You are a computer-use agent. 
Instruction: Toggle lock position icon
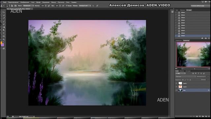pyautogui.click(x=188, y=80)
